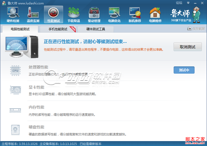
Task: Click the camera icon beside 保存截屏
Action: [x=189, y=29]
